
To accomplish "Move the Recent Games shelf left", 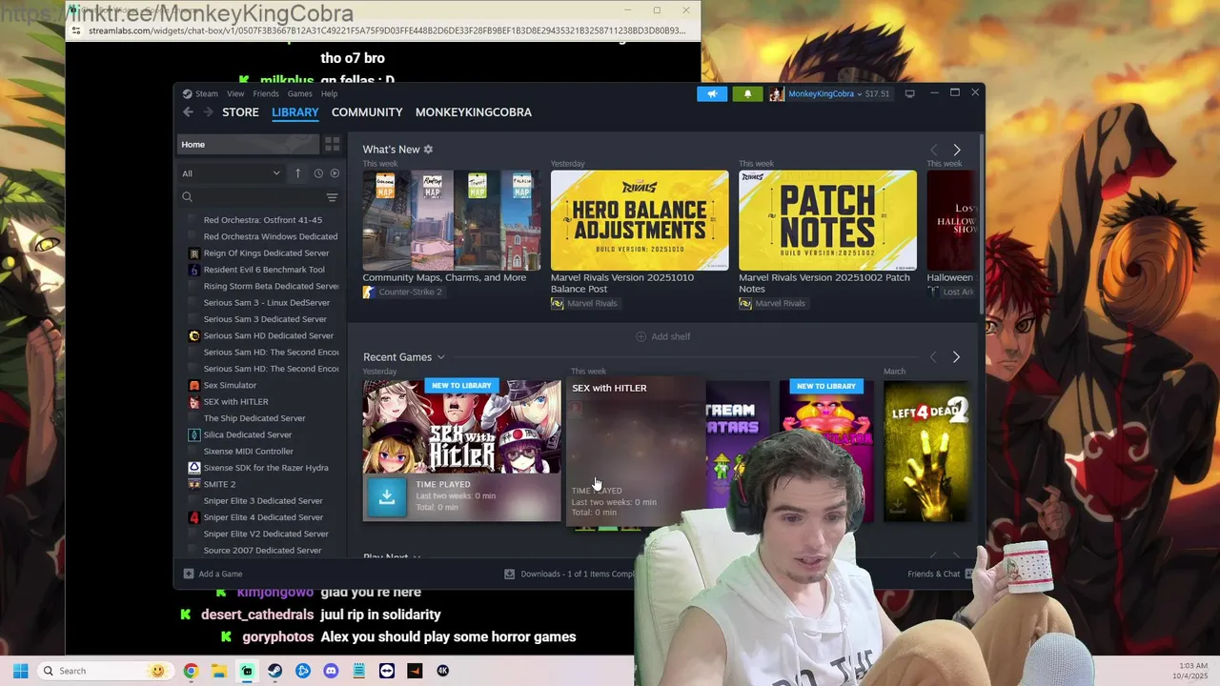I will (933, 356).
